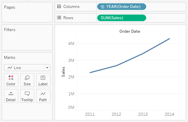Open the Color marks card
188x122 pixels.
pos(11,80)
